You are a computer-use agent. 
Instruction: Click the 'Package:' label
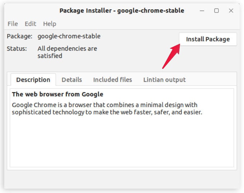pyautogui.click(x=20, y=36)
